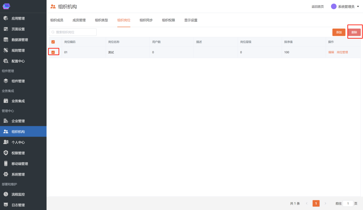Screen dimensions: 363x210
Task: Click the 组件管理 layers icon
Action: [6, 81]
